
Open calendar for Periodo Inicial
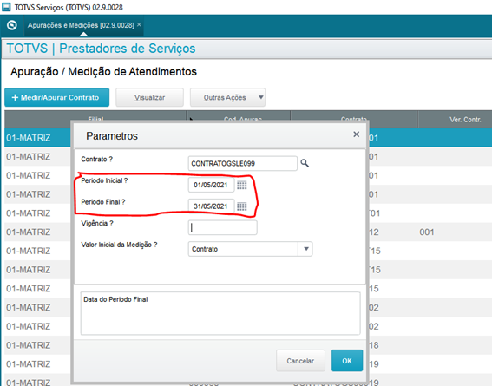241,186
